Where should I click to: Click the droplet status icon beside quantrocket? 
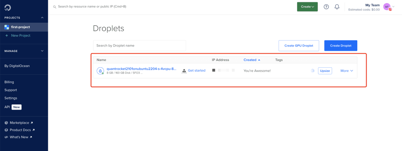[x=100, y=71]
